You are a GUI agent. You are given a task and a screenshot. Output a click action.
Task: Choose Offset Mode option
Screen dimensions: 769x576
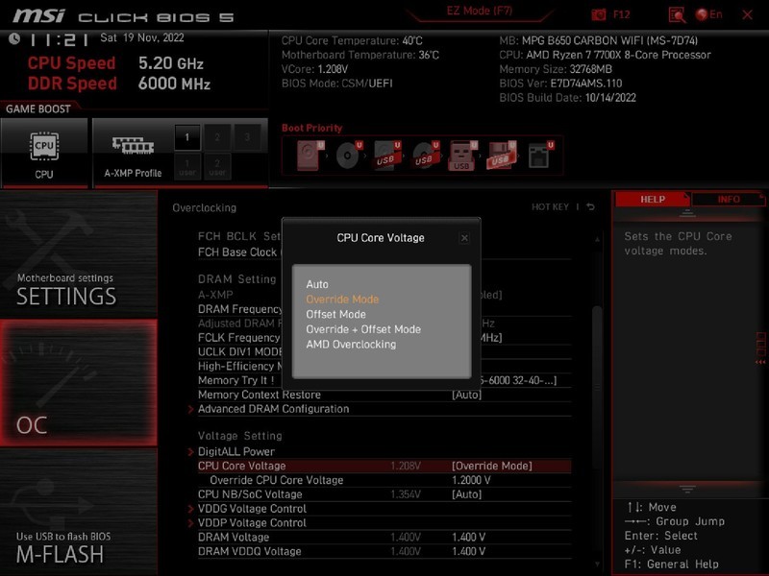pos(335,315)
